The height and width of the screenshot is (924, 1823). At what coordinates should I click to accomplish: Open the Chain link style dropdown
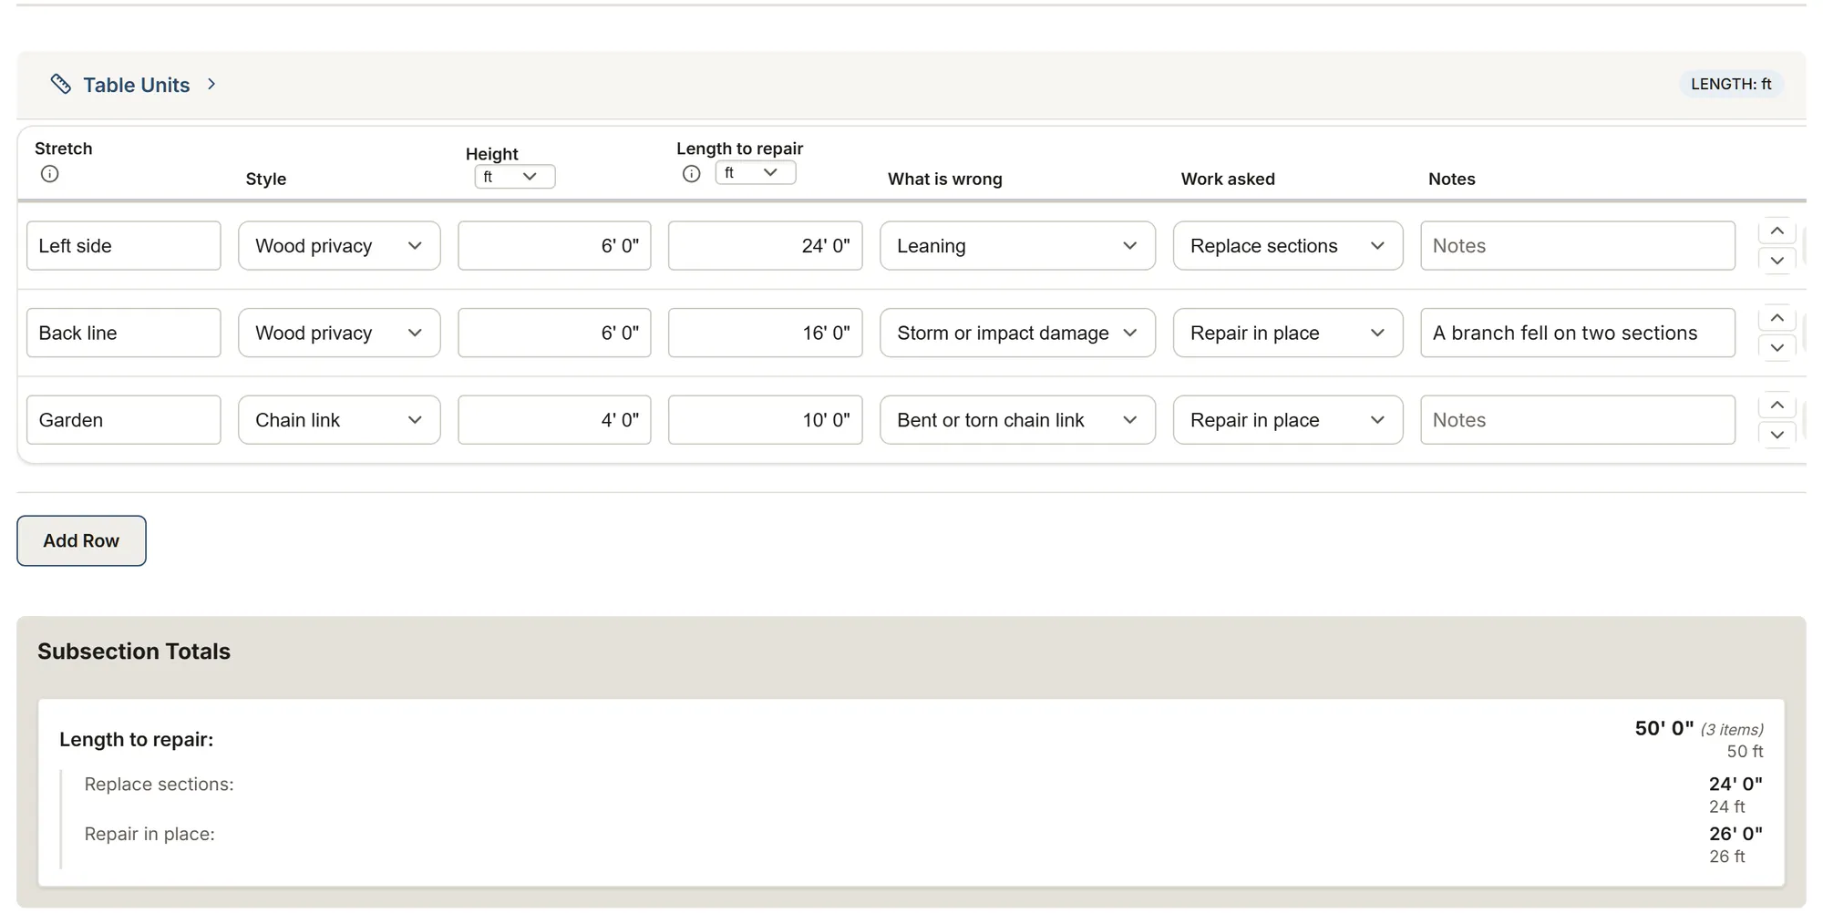[x=339, y=420]
